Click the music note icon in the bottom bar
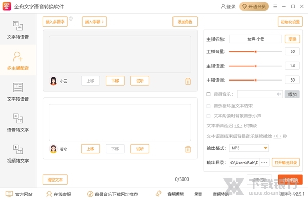The image size is (308, 200). [90, 194]
